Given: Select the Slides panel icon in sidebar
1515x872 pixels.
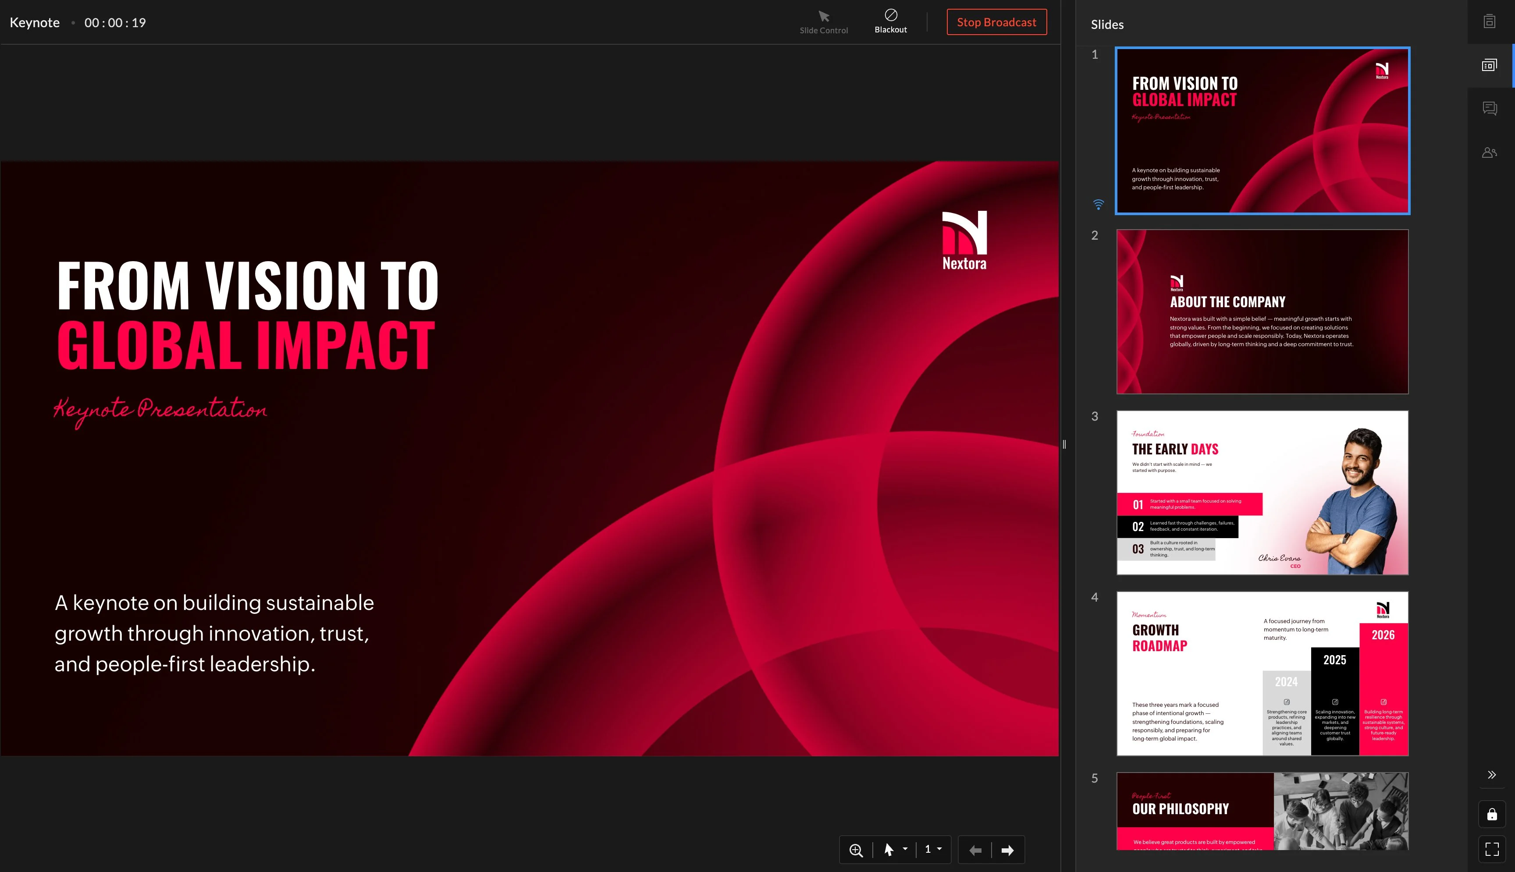Looking at the screenshot, I should (1490, 65).
